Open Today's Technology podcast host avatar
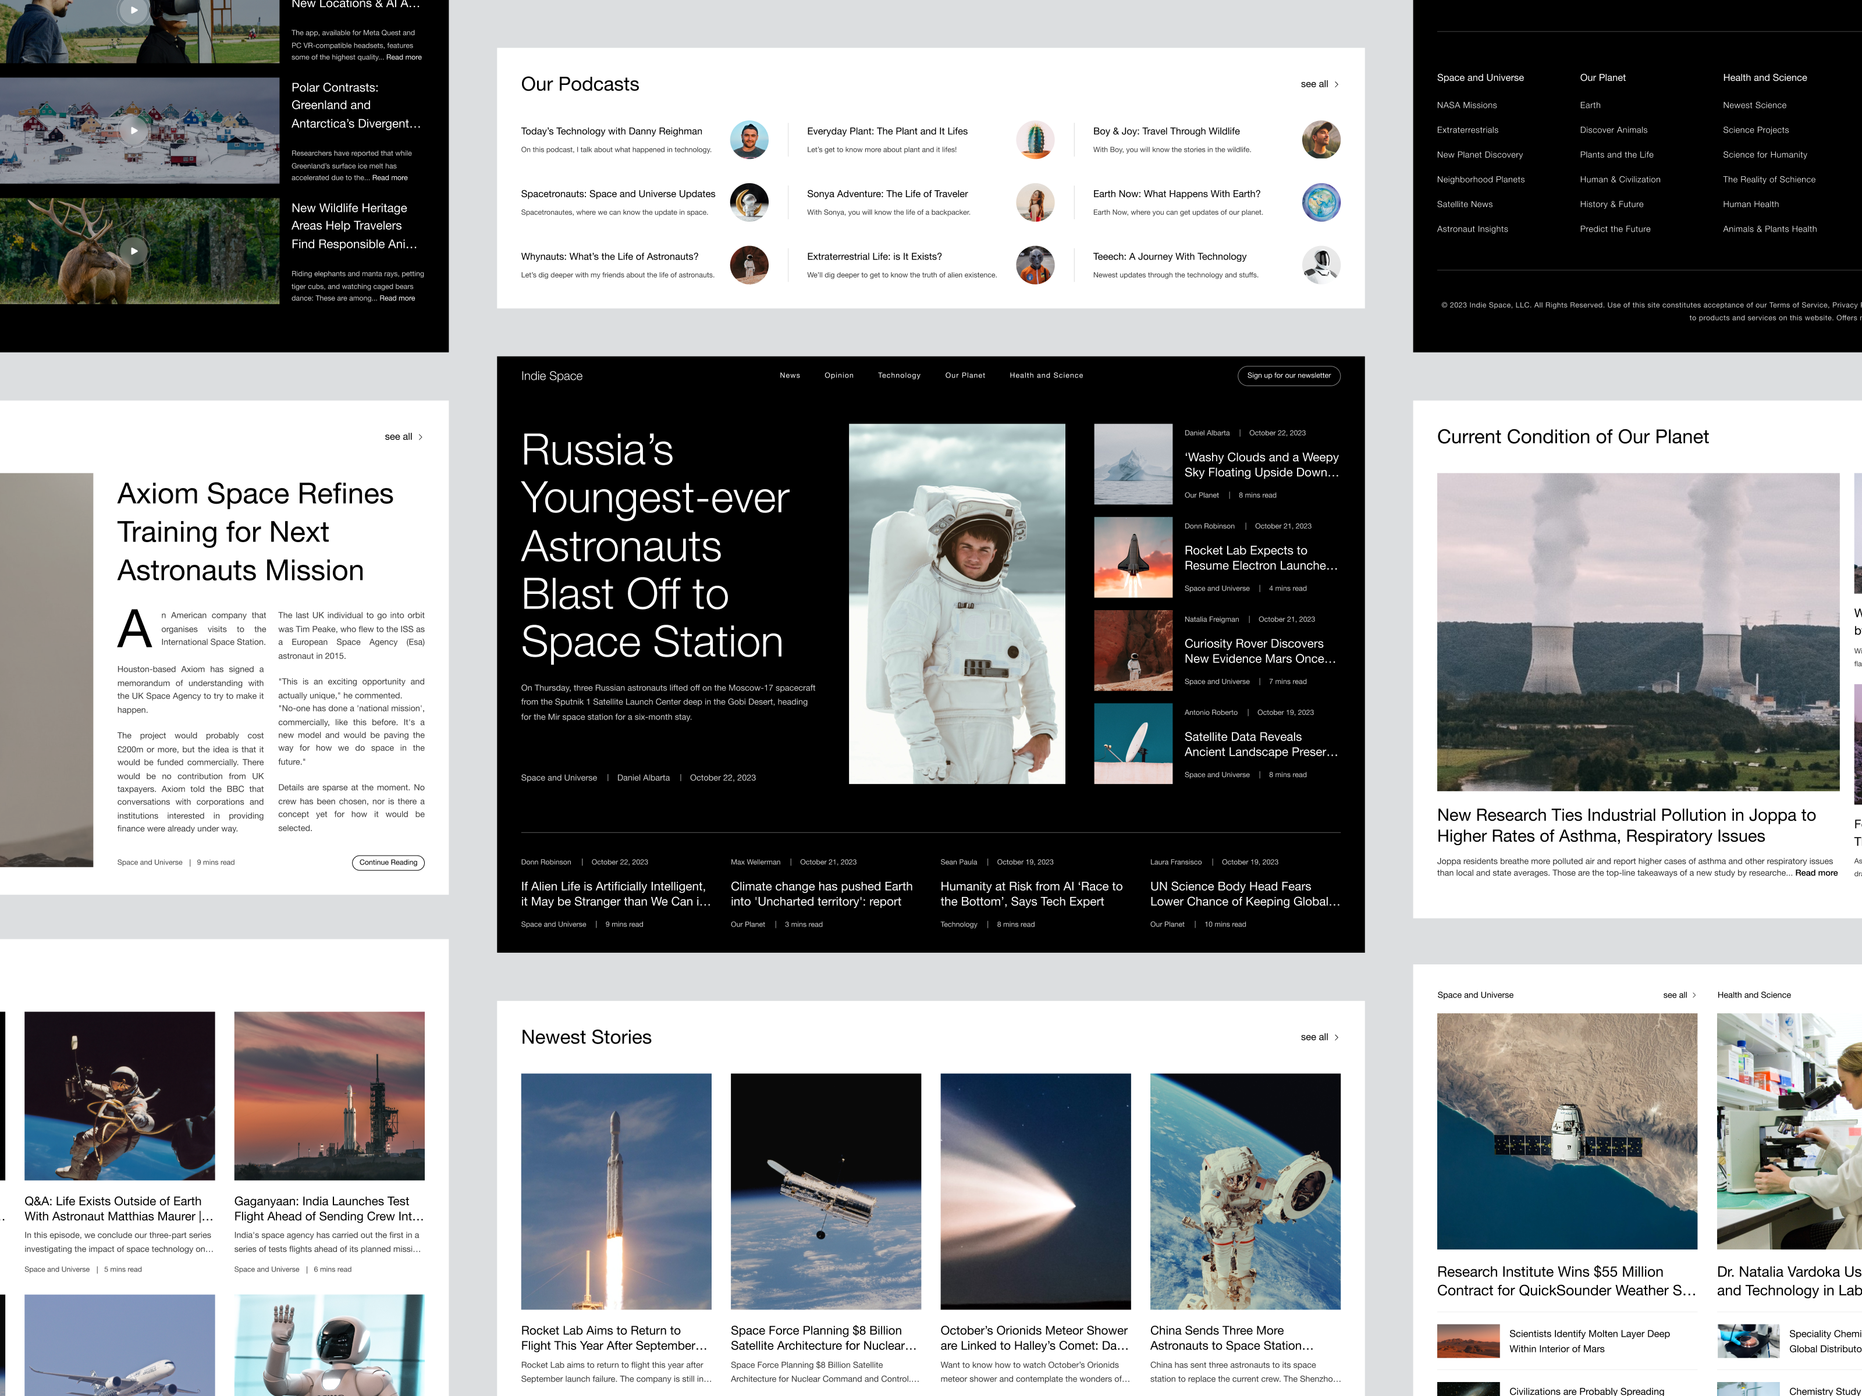 pos(749,140)
